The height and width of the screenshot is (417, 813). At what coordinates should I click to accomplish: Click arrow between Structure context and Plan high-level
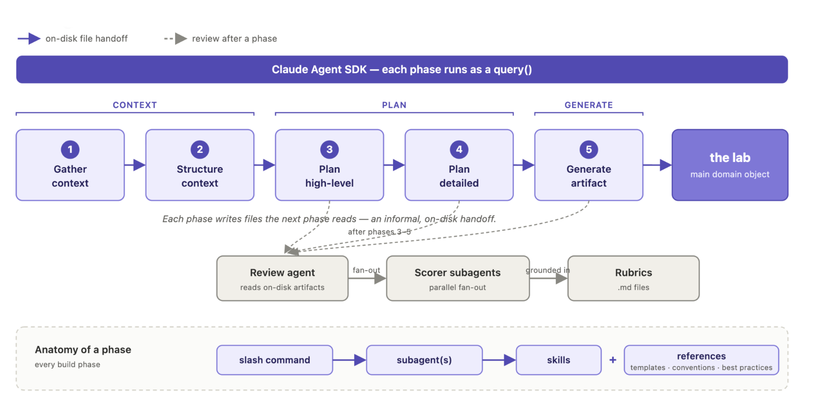[x=264, y=165]
